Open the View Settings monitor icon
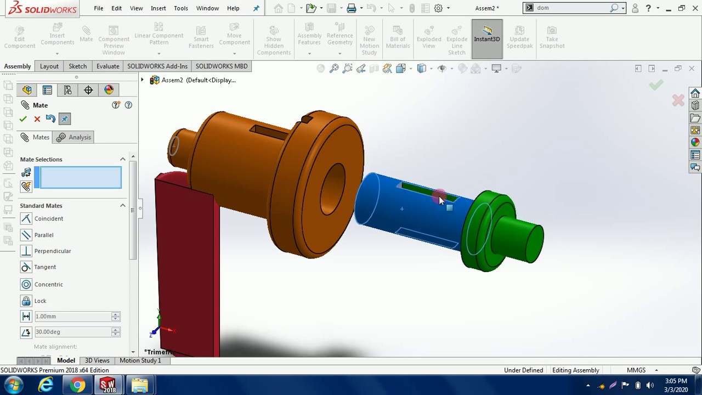702x395 pixels. 496,69
